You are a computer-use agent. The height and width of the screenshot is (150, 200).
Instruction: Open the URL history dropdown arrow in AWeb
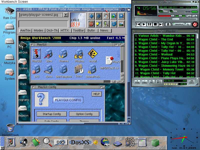point(66,15)
